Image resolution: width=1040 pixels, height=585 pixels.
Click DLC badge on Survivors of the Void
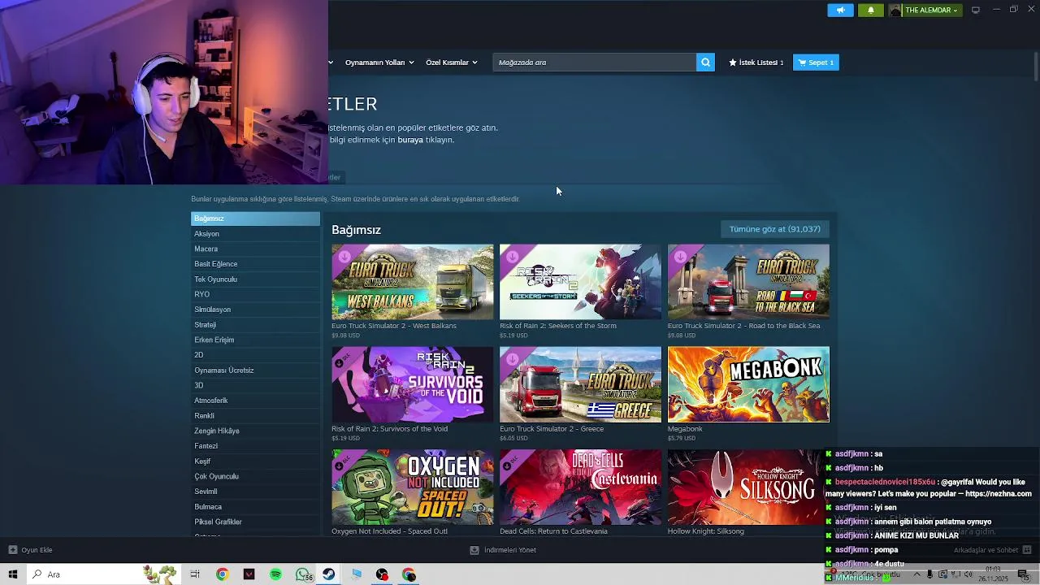(344, 359)
